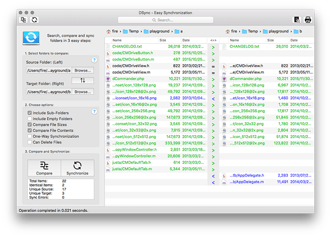Image resolution: width=331 pixels, height=237 pixels.
Task: Enable Can Delete Files checkbox
Action: 29,142
